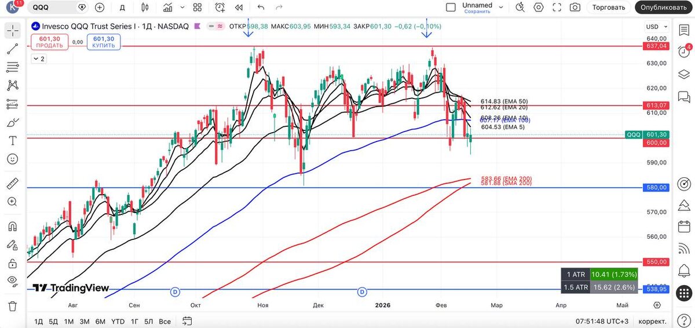Toggle magnet mode in drawing toolbar
This screenshot has height=328, width=695.
coord(12,227)
